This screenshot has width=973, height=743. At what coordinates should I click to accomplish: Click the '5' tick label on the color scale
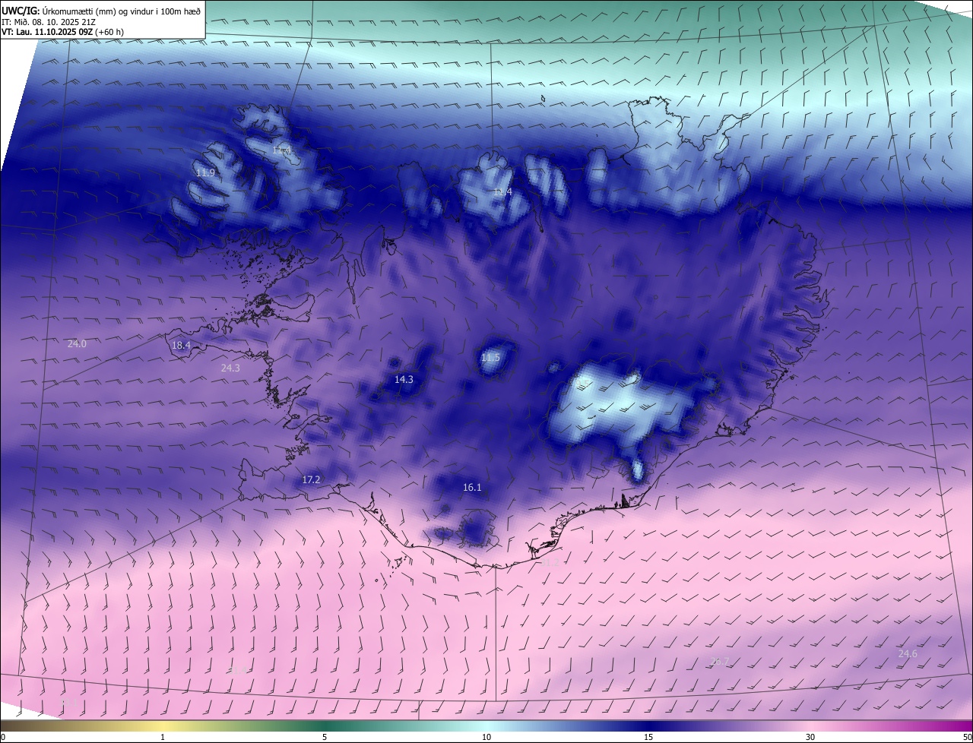click(325, 737)
